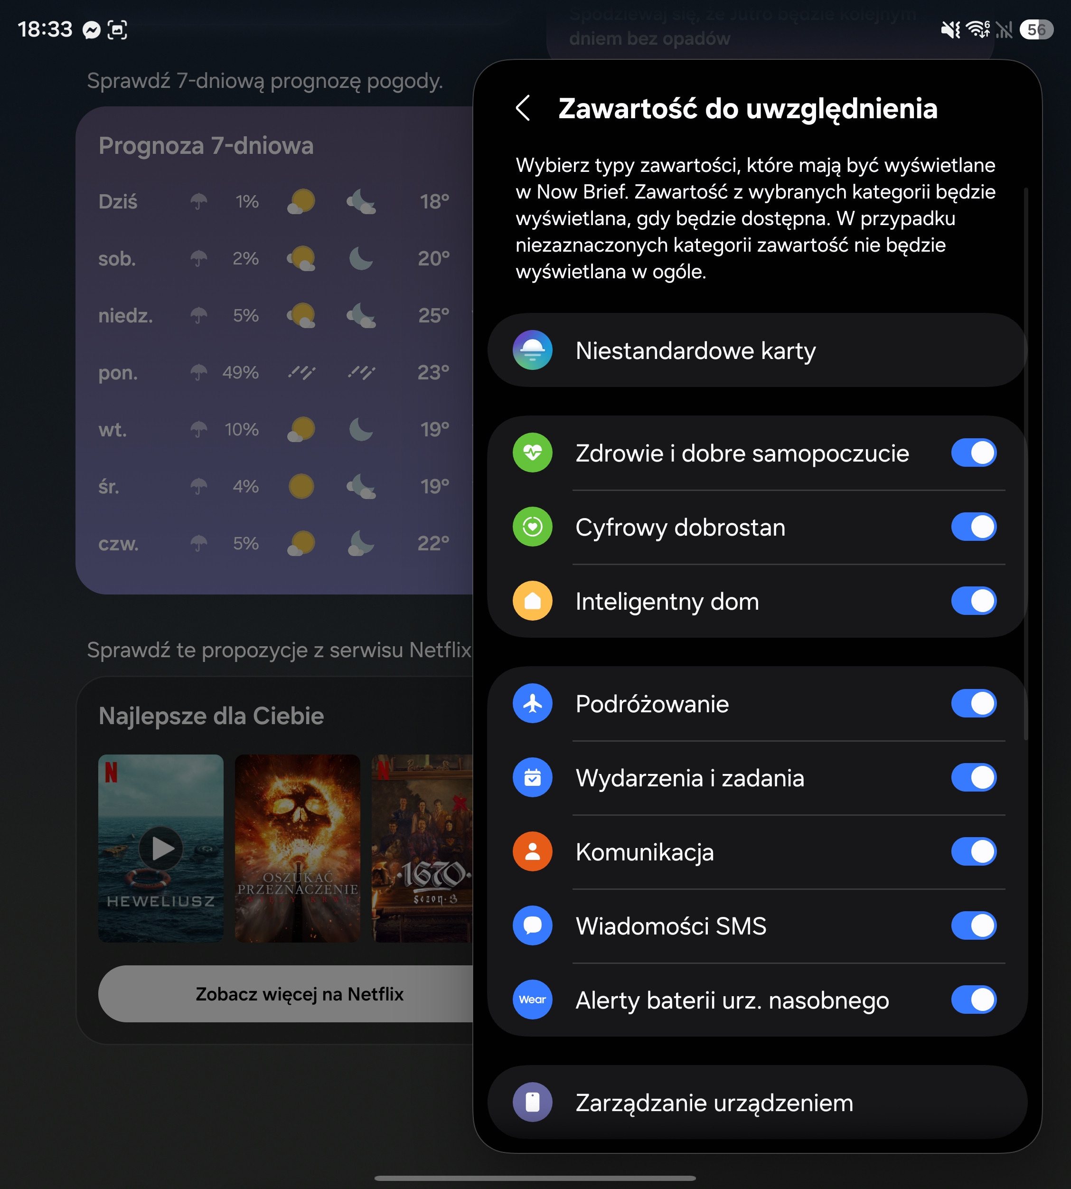
Task: Select the 1670 series poster
Action: (423, 848)
